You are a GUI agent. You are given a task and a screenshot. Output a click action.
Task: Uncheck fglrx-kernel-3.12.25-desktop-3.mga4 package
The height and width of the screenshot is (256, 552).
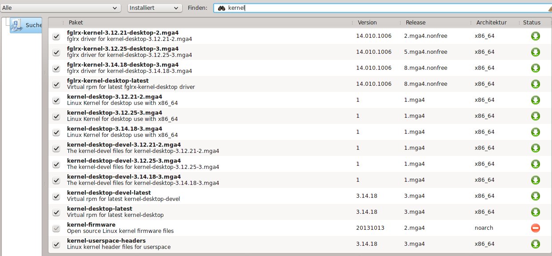coord(56,52)
